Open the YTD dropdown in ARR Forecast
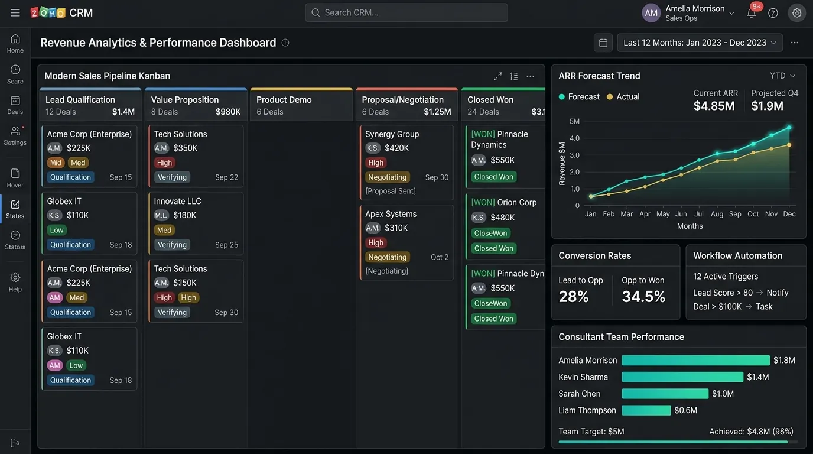 [783, 76]
